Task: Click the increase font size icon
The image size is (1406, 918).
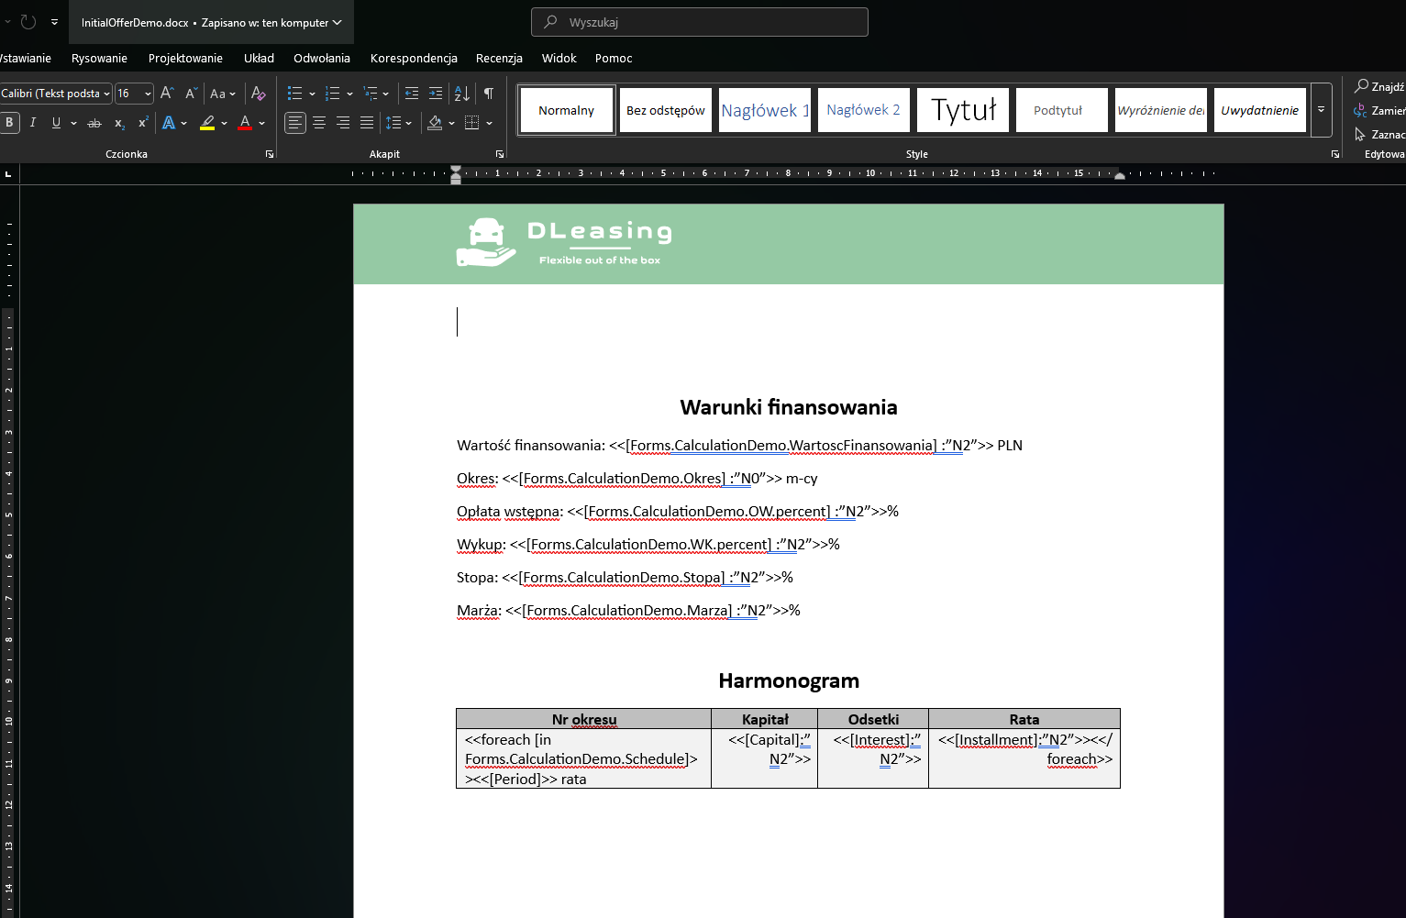Action: tap(167, 94)
